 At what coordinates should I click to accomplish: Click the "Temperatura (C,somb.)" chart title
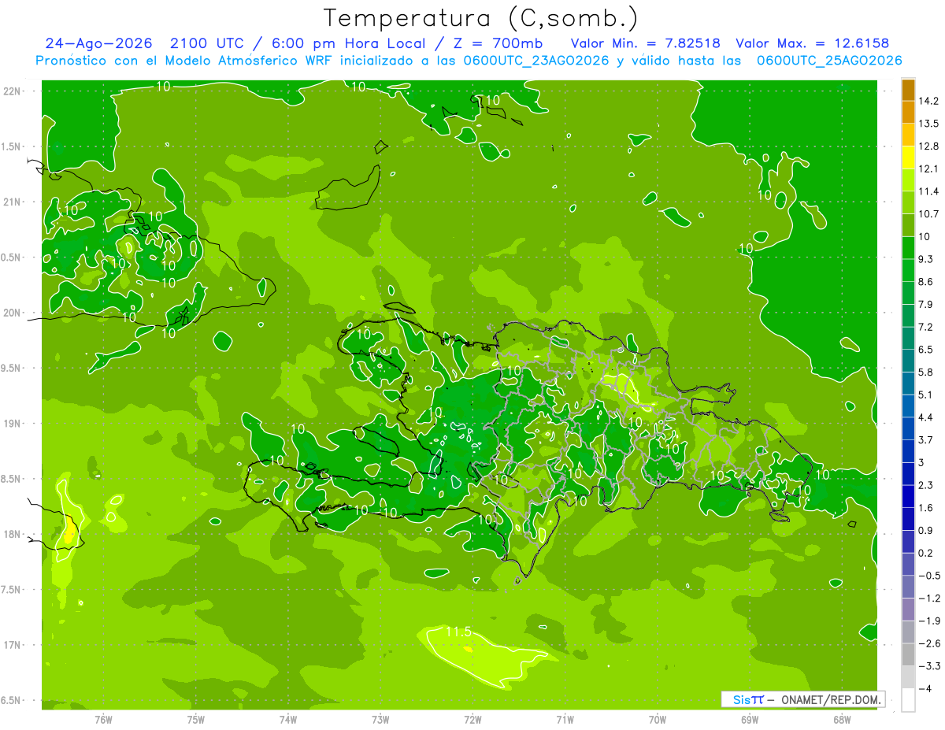(480, 18)
